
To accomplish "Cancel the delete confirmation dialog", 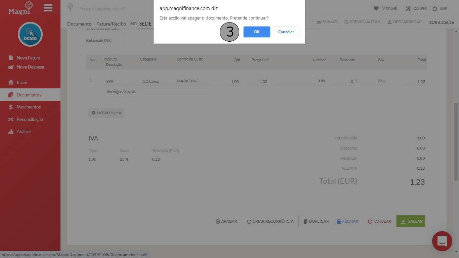I will click(x=286, y=32).
